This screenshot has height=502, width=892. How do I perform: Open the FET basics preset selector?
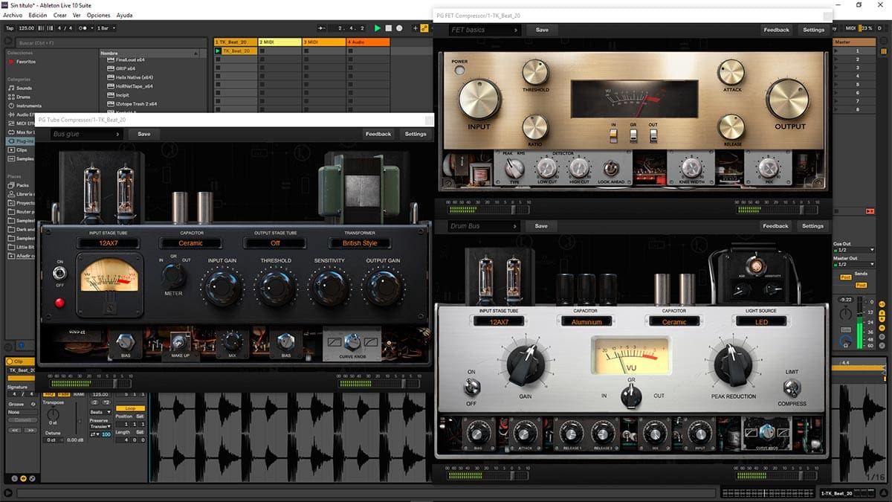[484, 30]
